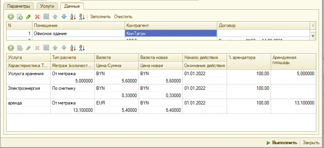
Task: Click the 13,100000 rented area cell
Action: [293, 103]
